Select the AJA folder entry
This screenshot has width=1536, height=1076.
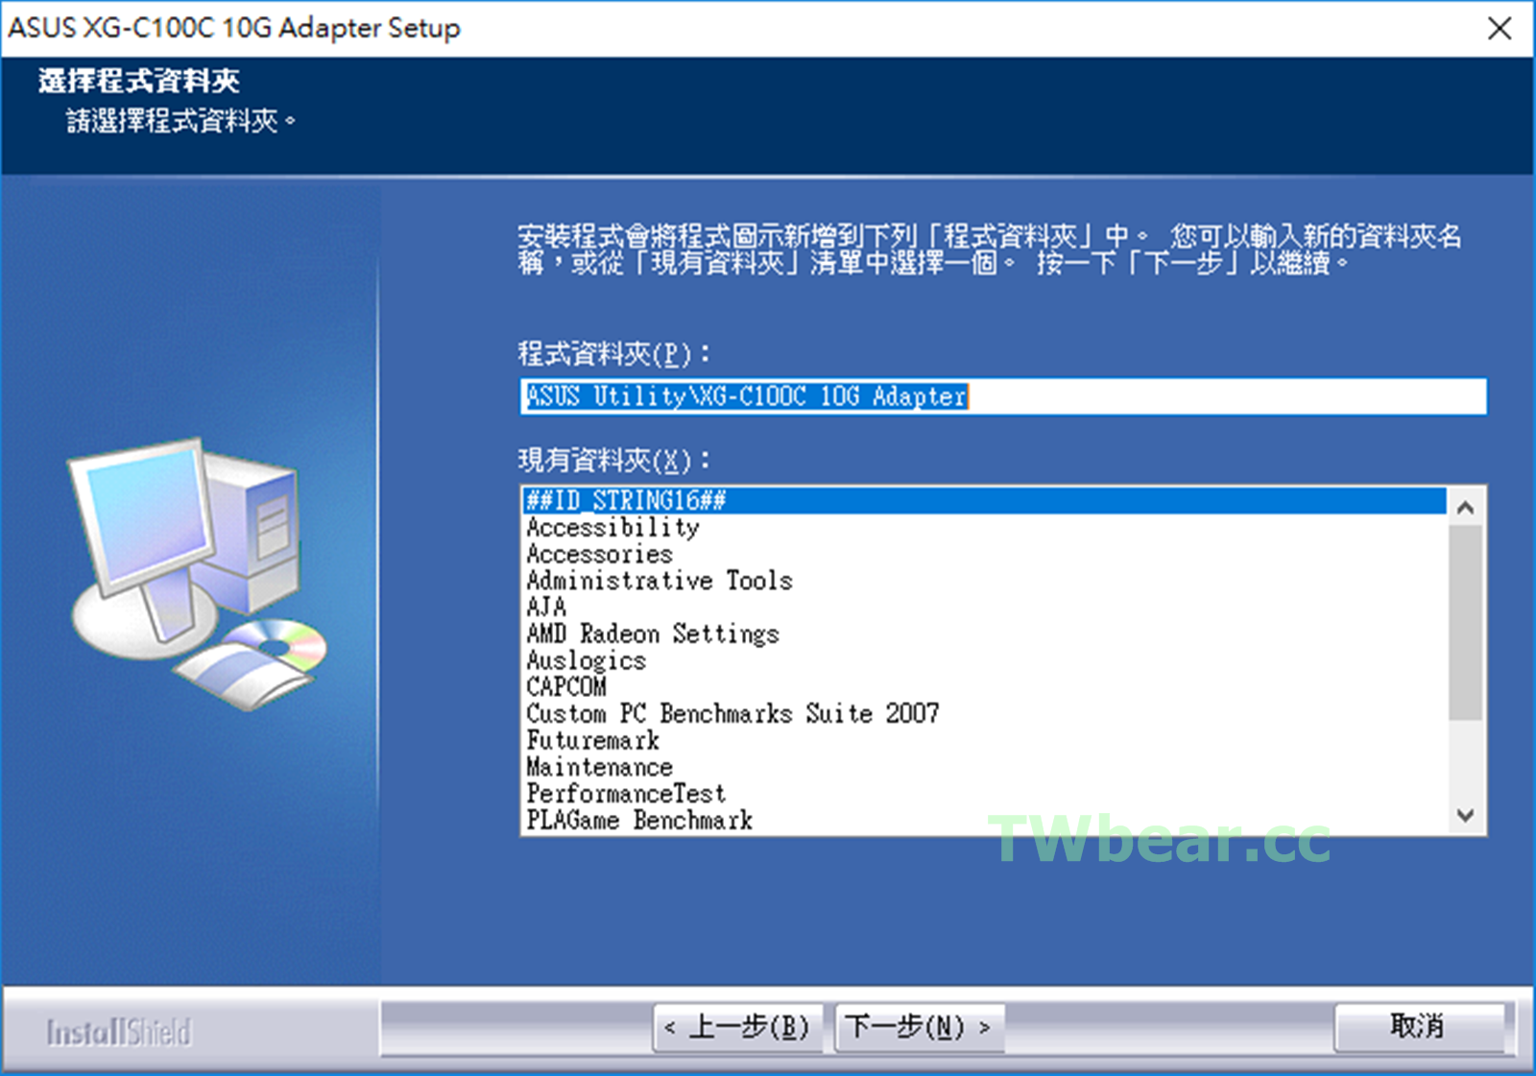coord(984,607)
